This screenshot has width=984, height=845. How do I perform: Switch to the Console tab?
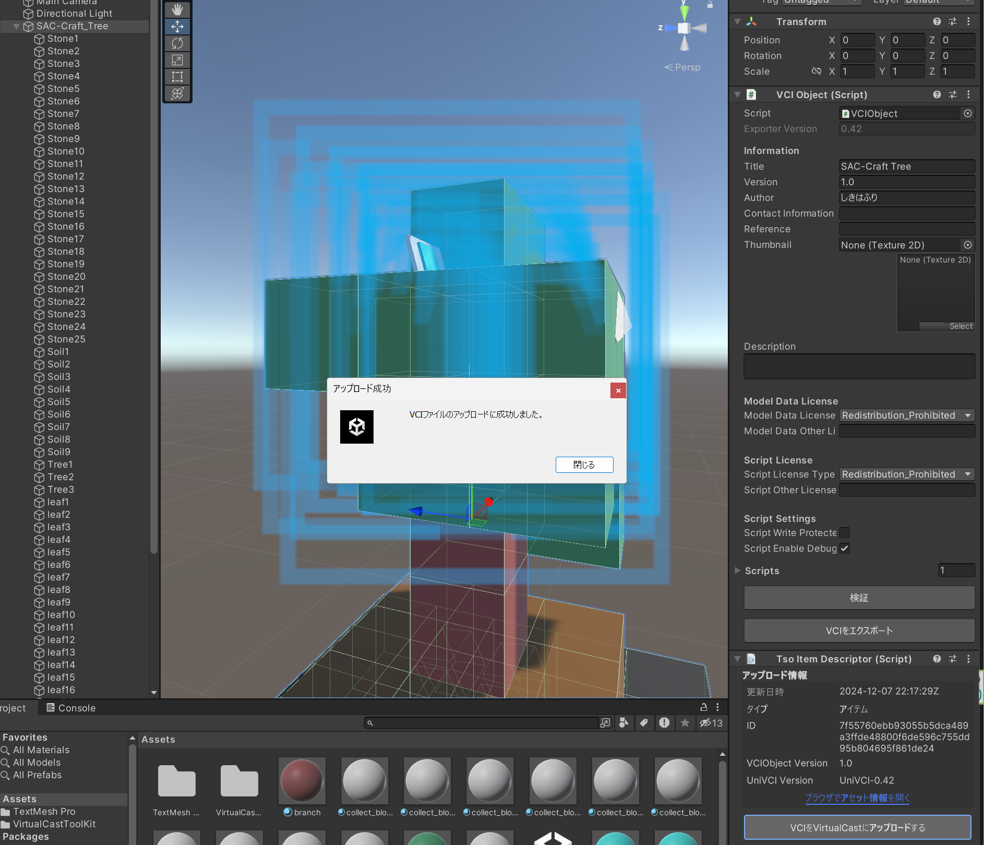coord(71,708)
